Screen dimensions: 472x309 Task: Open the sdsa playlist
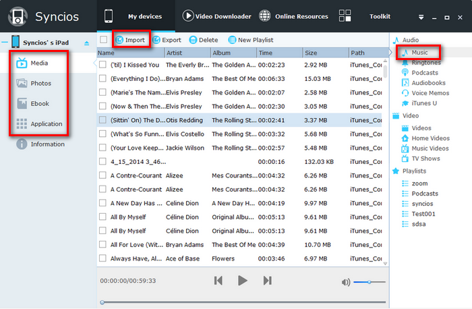[x=414, y=224]
